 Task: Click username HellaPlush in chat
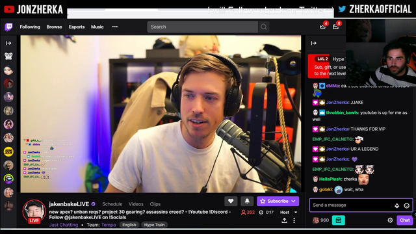(x=330, y=179)
